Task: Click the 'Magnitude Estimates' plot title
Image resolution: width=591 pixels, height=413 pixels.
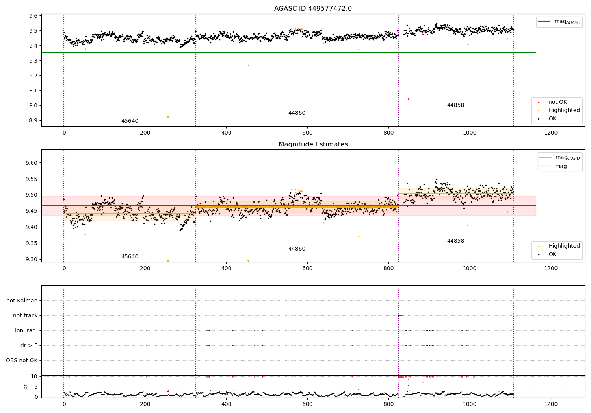Action: pos(313,144)
